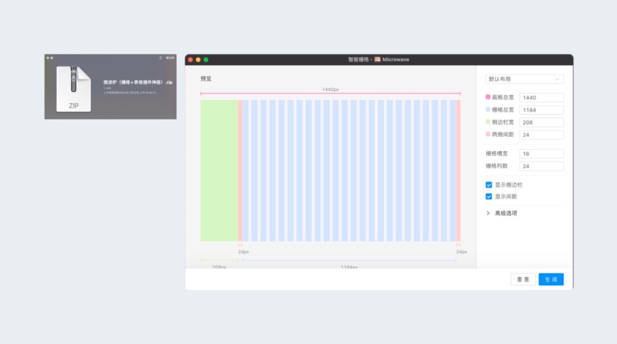617x344 pixels.
Task: Click the blue 栅格总宽 color swatch
Action: click(488, 109)
